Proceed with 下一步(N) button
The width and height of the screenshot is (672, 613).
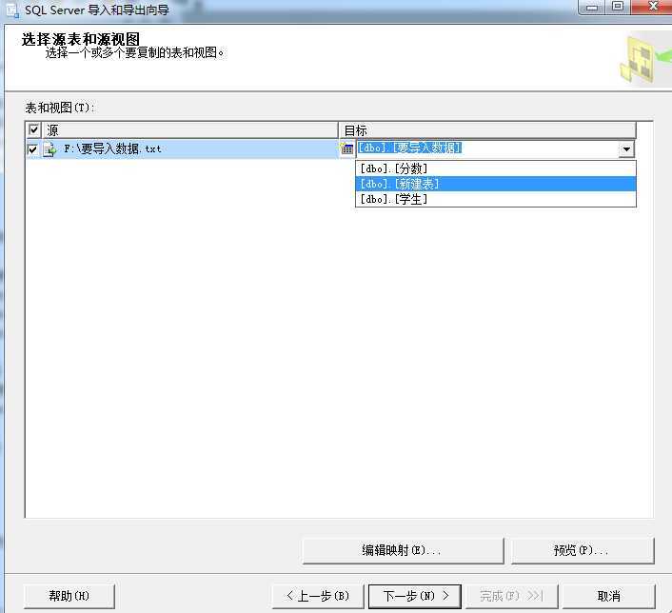[415, 596]
